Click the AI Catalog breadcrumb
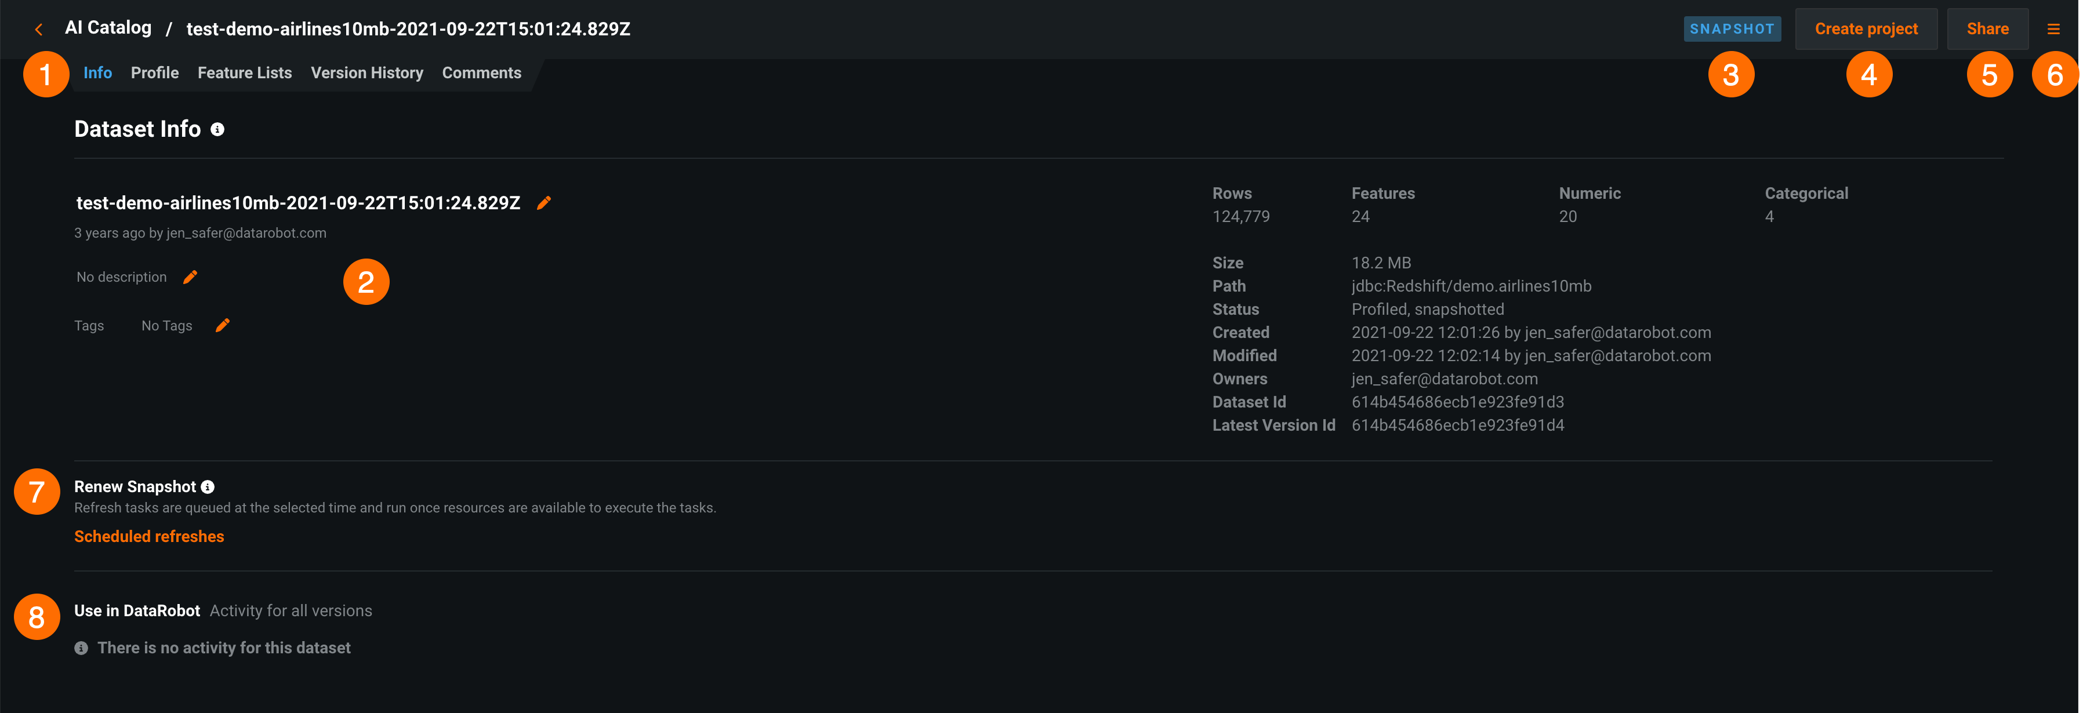 (x=108, y=27)
